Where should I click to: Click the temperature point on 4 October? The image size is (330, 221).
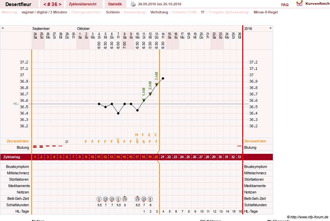99,104
